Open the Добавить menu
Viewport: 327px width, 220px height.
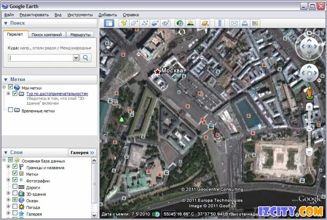(108, 15)
